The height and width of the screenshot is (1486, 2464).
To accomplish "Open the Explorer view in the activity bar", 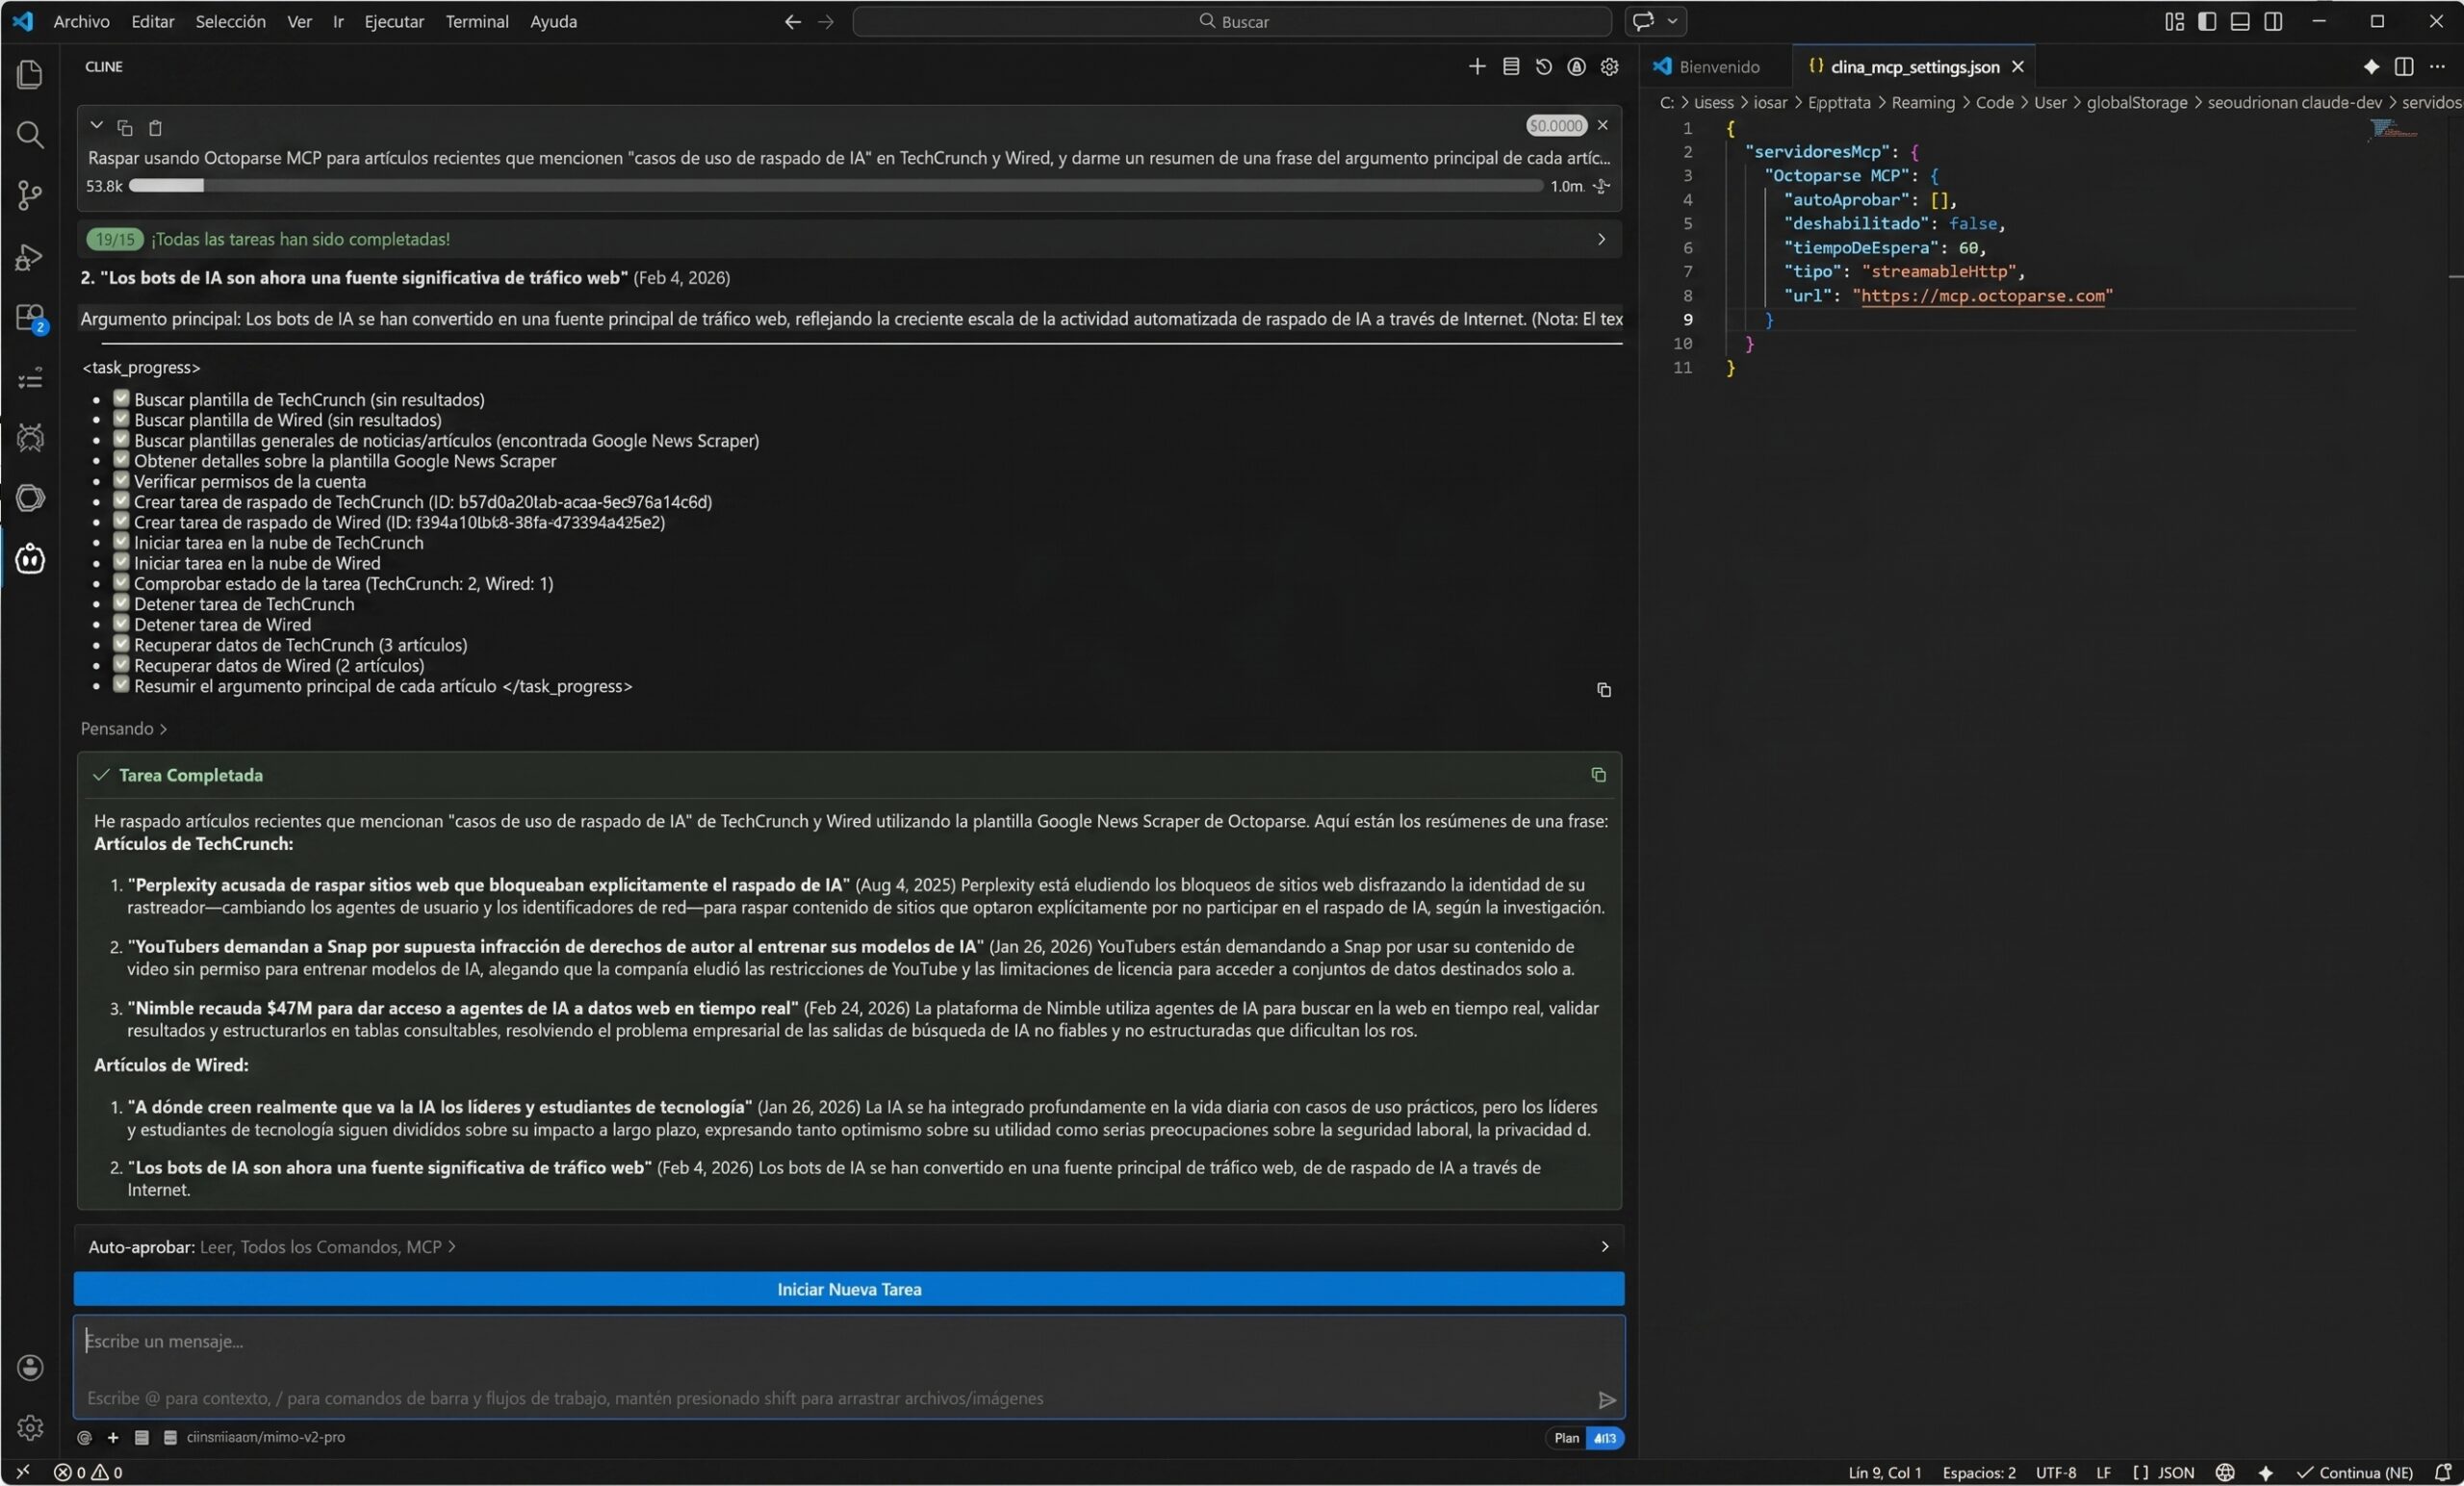I will pyautogui.click(x=30, y=75).
